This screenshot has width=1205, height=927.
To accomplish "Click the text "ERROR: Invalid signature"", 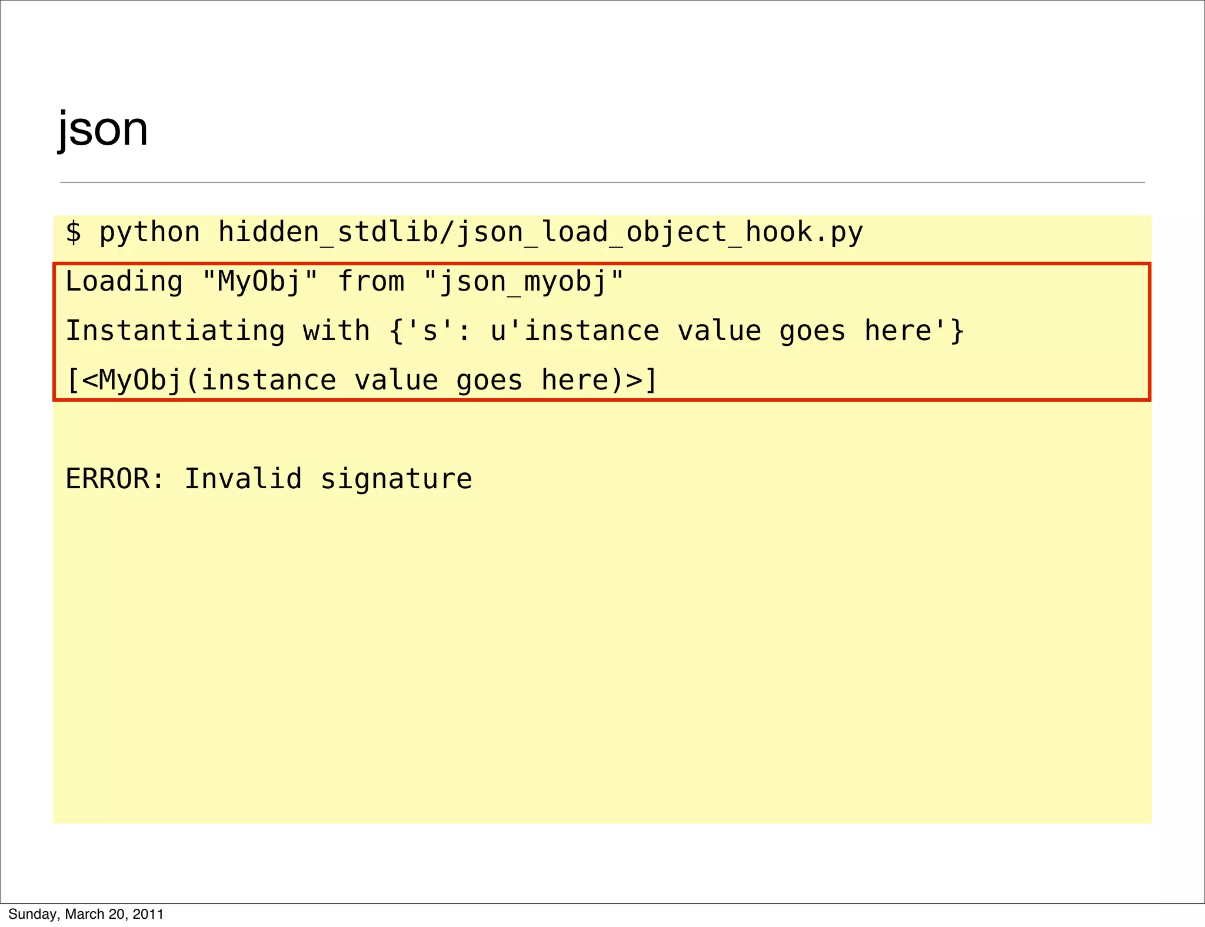I will 269,479.
